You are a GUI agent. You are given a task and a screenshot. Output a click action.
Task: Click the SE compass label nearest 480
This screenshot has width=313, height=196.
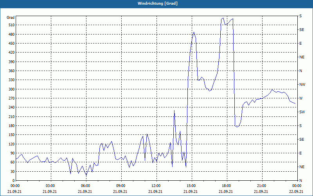(x=302, y=30)
